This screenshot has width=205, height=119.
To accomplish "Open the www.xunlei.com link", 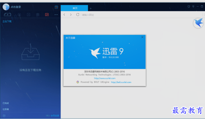I will click(x=105, y=78).
